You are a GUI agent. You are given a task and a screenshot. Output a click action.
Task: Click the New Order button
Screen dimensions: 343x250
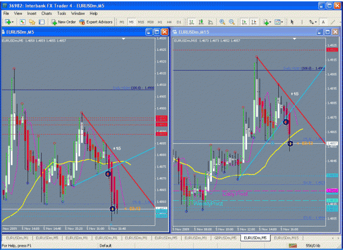click(64, 22)
